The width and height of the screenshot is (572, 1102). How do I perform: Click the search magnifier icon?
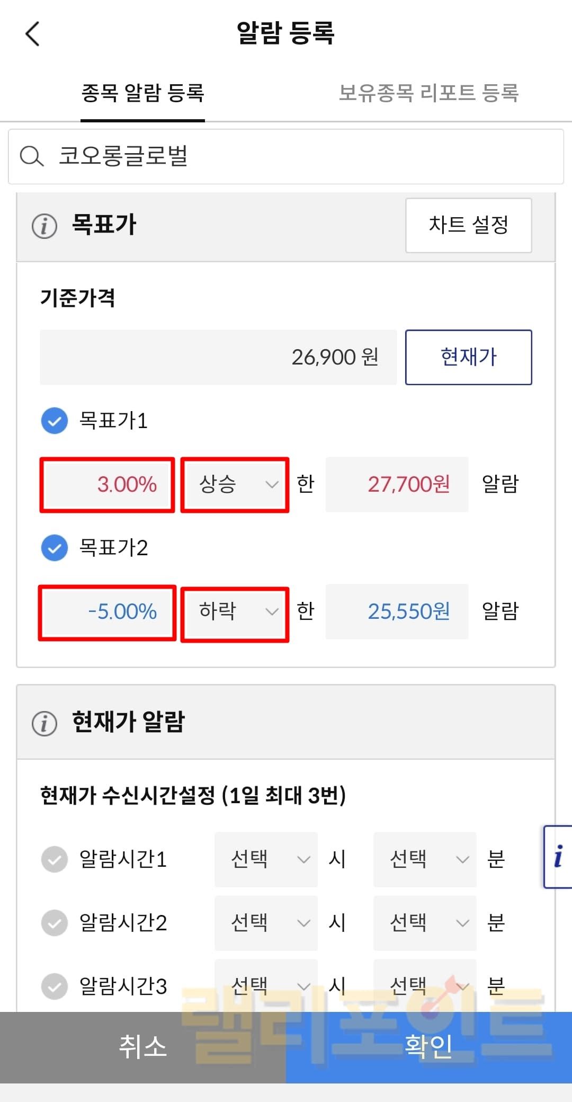(x=31, y=156)
